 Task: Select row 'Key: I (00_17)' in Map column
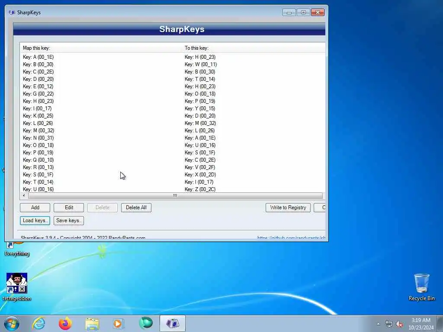tap(37, 109)
